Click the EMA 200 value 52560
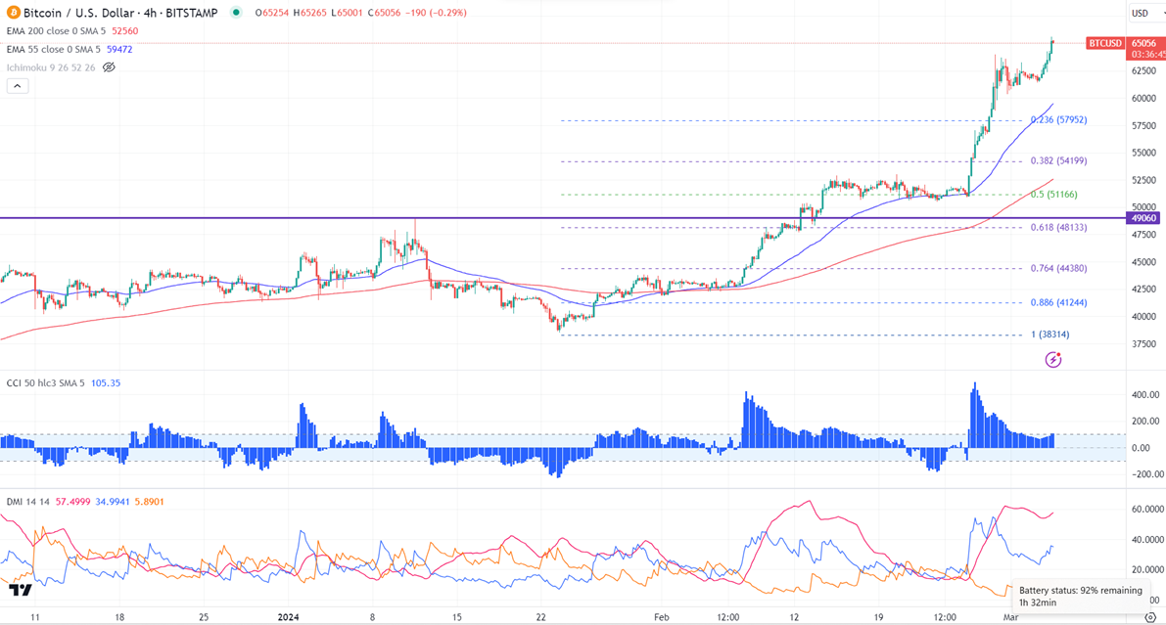Screen dimensions: 1166x625 pos(125,31)
